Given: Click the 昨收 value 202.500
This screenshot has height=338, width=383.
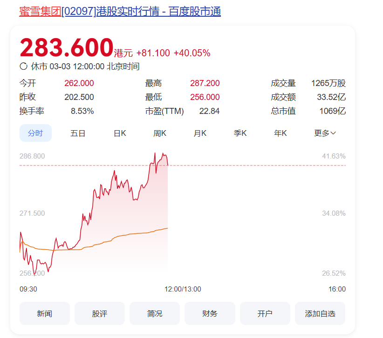Looking at the screenshot, I should pos(79,97).
